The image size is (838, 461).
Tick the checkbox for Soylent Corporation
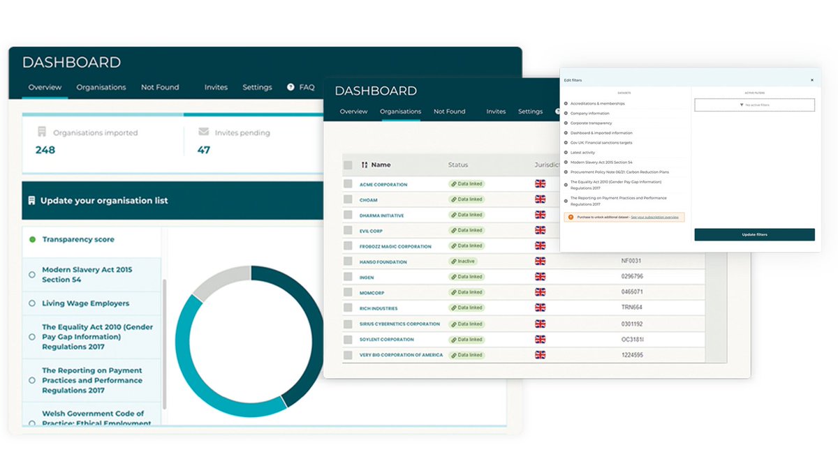tap(348, 340)
